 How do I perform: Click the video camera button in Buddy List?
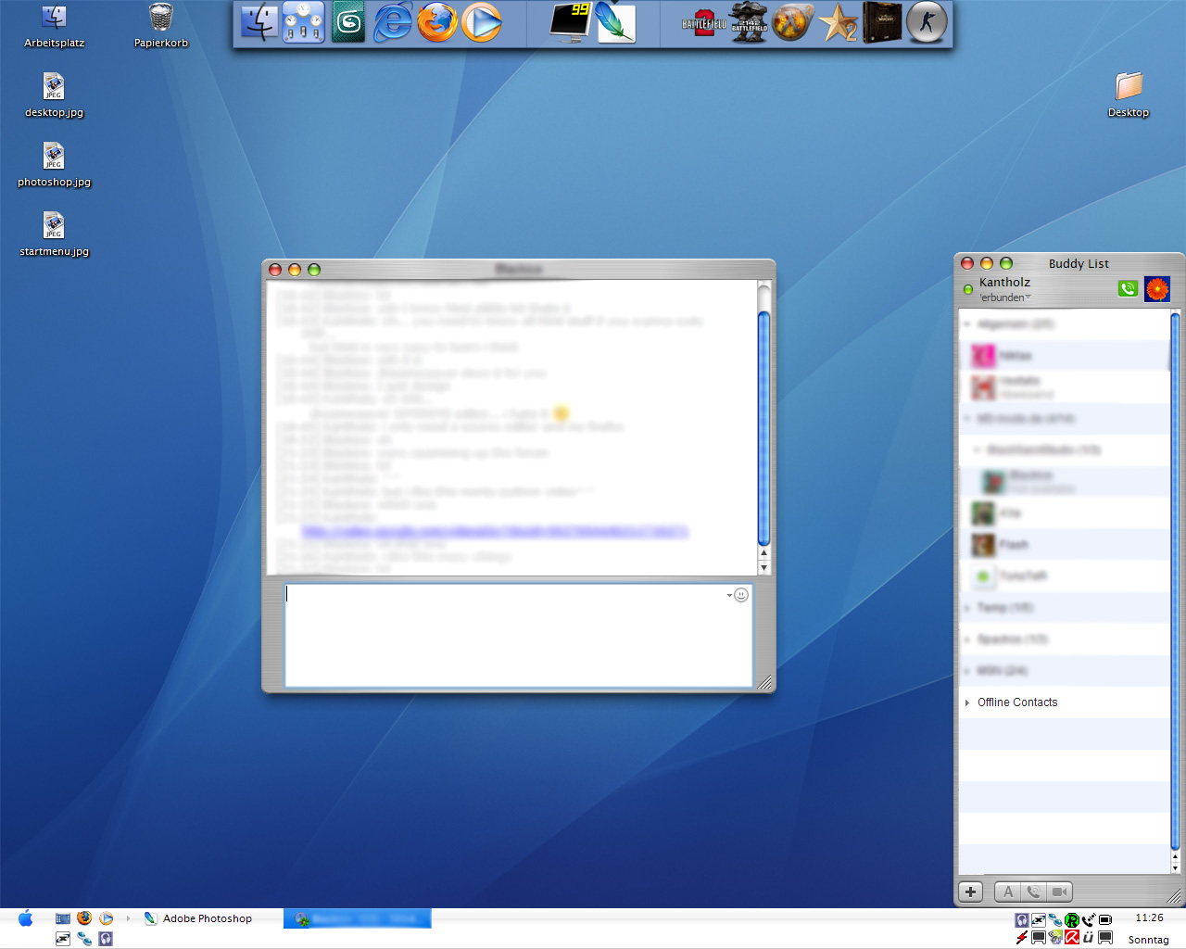pos(1059,892)
